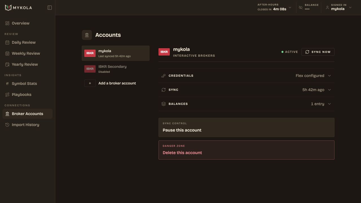The height and width of the screenshot is (203, 361).
Task: Click the Flex configured chevron
Action: point(329,76)
